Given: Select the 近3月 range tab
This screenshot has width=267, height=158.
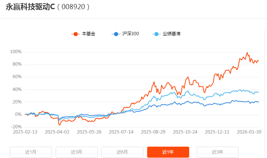Looking at the screenshot, I should pyautogui.click(x=77, y=152).
